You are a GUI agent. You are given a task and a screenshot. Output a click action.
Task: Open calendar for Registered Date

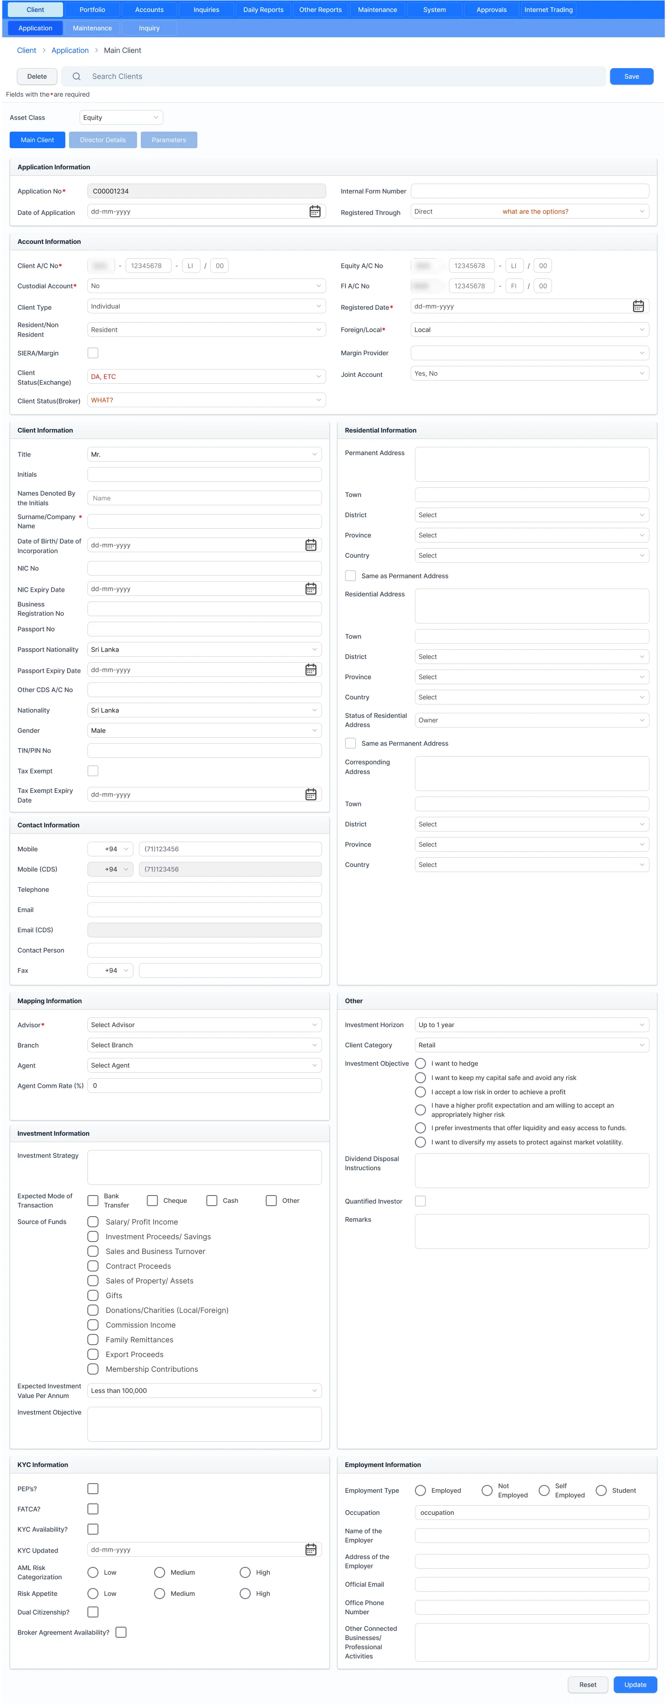(x=638, y=306)
